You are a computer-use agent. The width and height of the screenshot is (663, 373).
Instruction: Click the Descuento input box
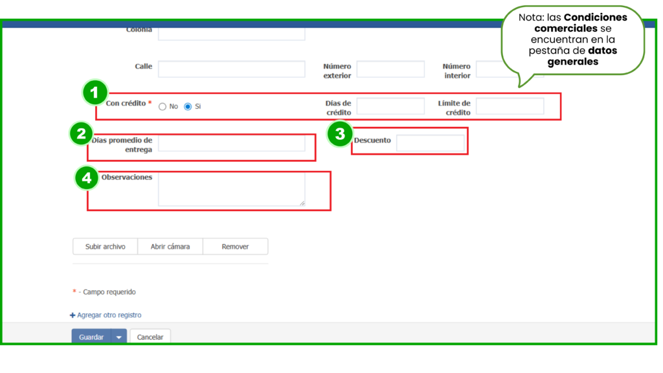click(430, 144)
